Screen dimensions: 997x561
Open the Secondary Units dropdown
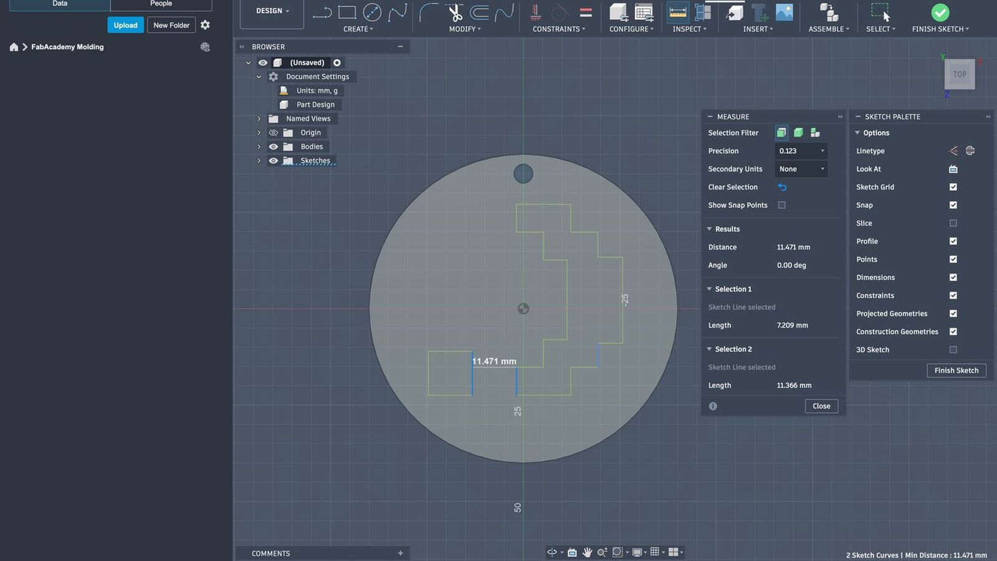point(801,169)
